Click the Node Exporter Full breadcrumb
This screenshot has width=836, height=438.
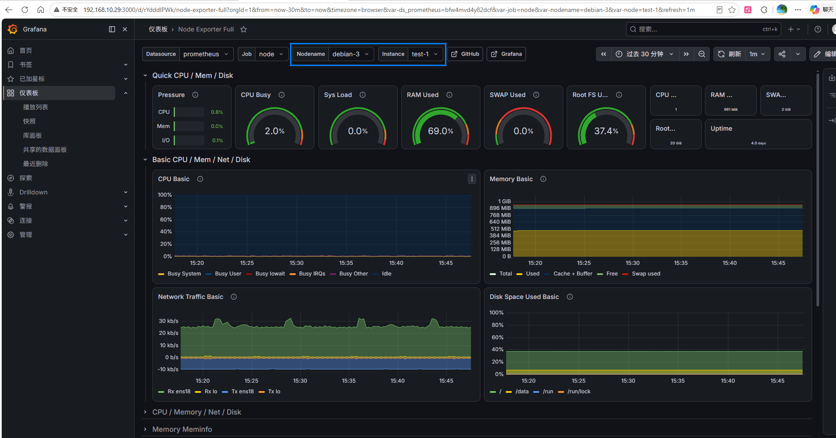206,29
